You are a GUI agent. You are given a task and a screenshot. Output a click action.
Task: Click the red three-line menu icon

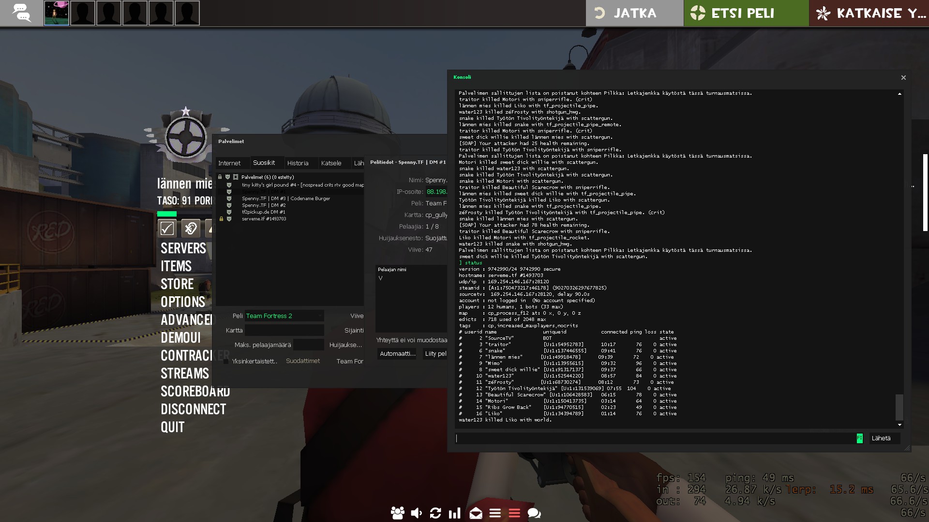(514, 513)
